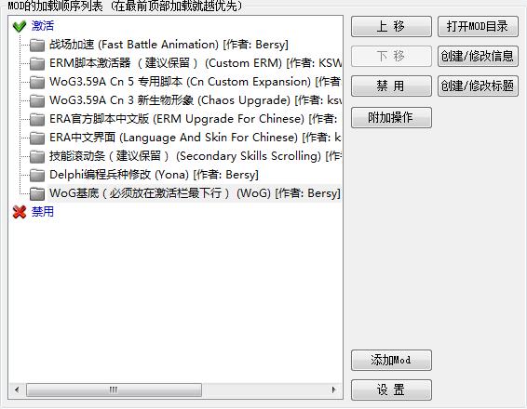Click the 禁用 disable button
Image resolution: width=527 pixels, height=409 pixels.
pos(391,86)
